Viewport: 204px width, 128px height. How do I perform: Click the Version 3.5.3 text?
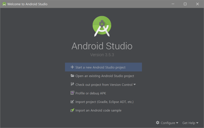[102, 55]
